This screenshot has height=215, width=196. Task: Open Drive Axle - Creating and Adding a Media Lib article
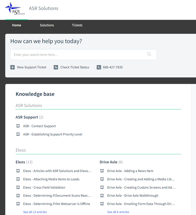tap(141, 179)
